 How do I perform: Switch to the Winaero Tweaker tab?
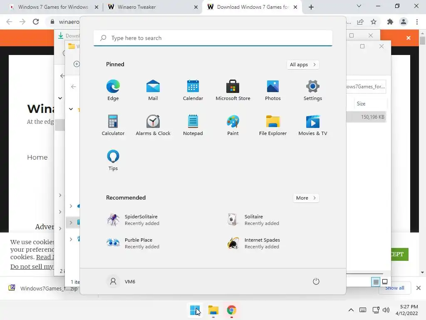tap(153, 7)
